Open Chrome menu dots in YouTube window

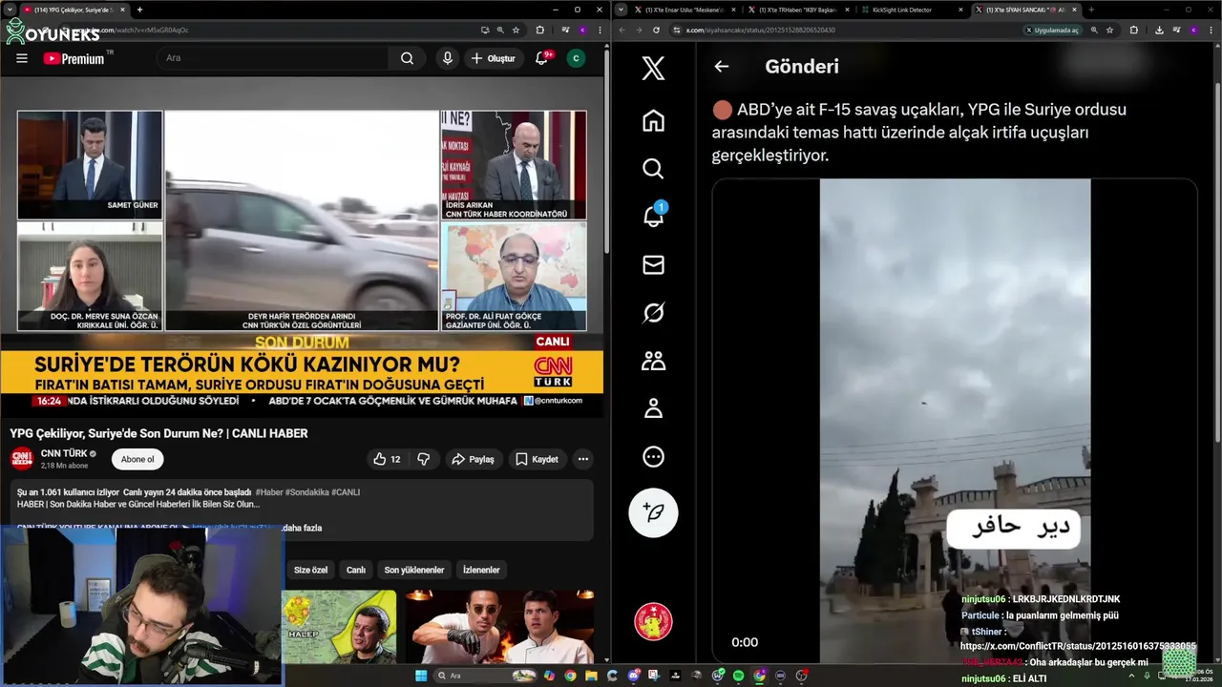tap(599, 30)
